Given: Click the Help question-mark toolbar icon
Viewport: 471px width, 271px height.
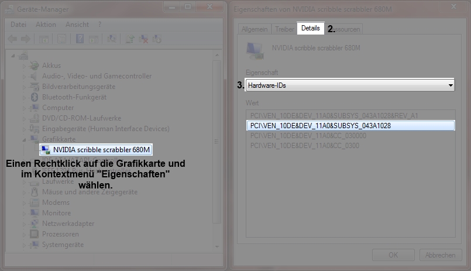Looking at the screenshot, I should pos(80,39).
